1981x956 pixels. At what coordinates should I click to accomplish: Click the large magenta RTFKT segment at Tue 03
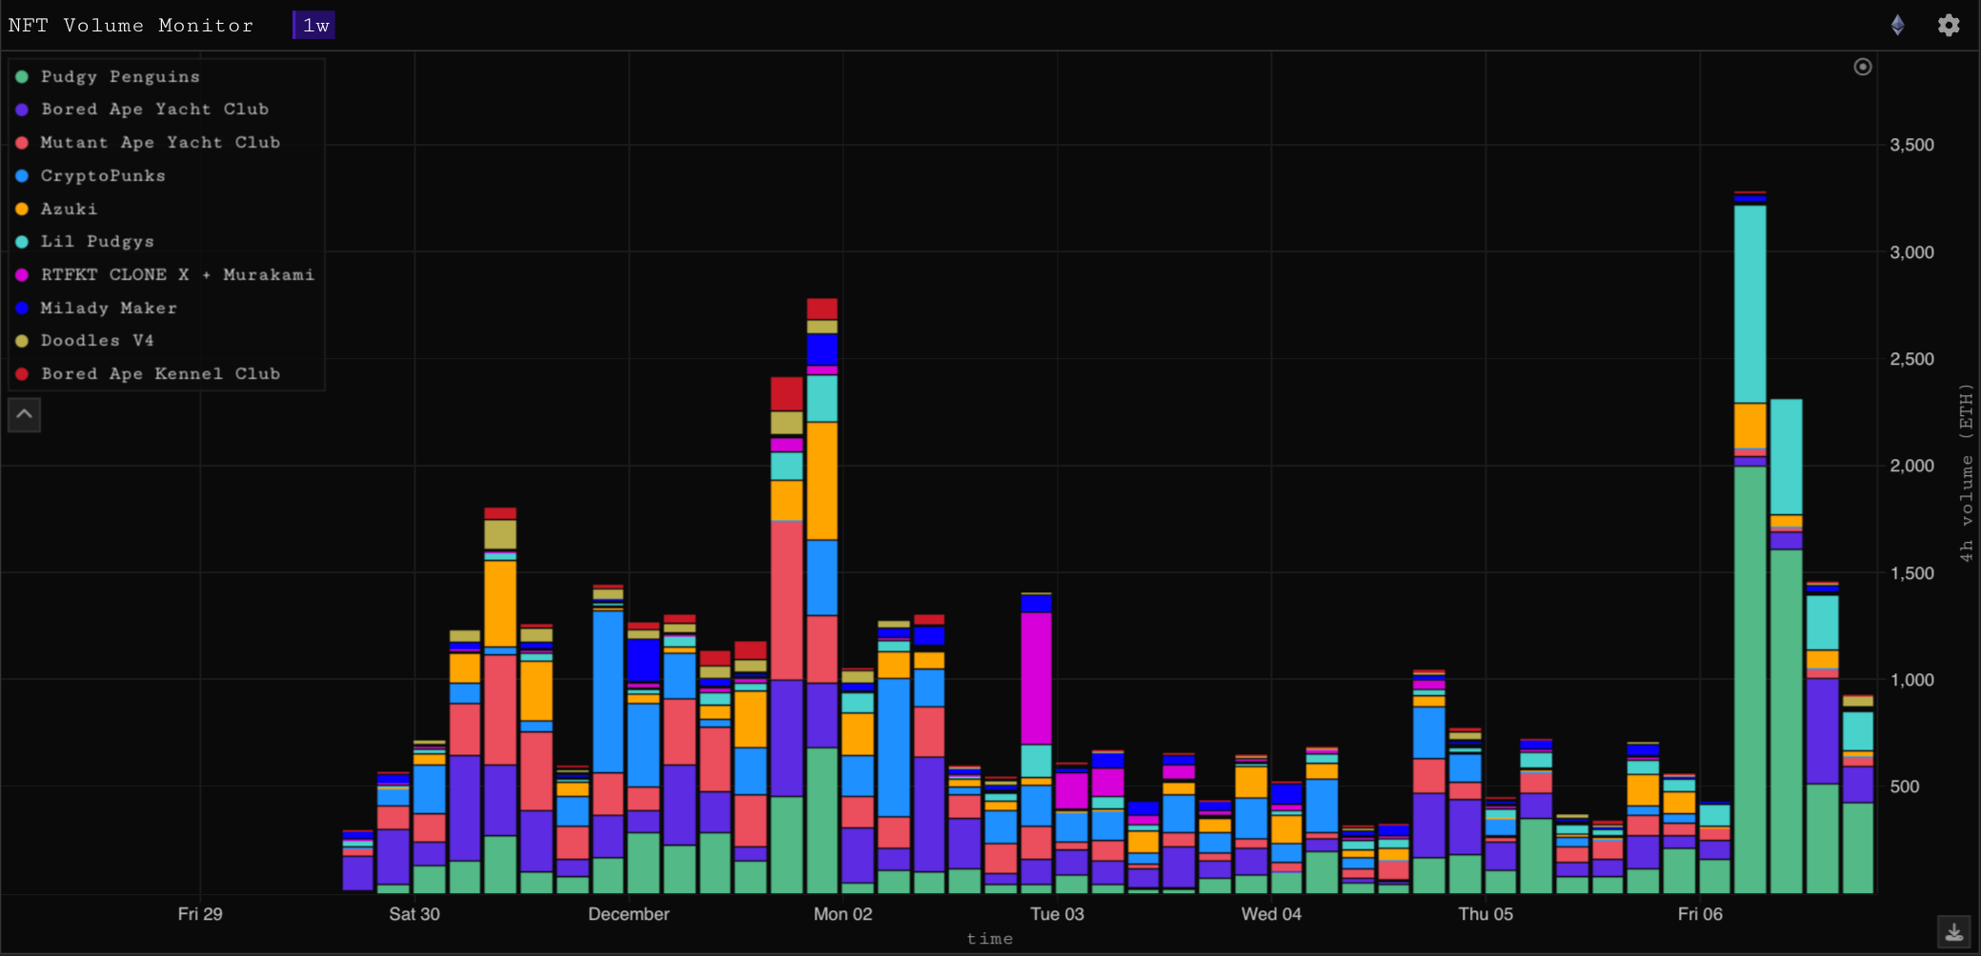coord(1036,678)
